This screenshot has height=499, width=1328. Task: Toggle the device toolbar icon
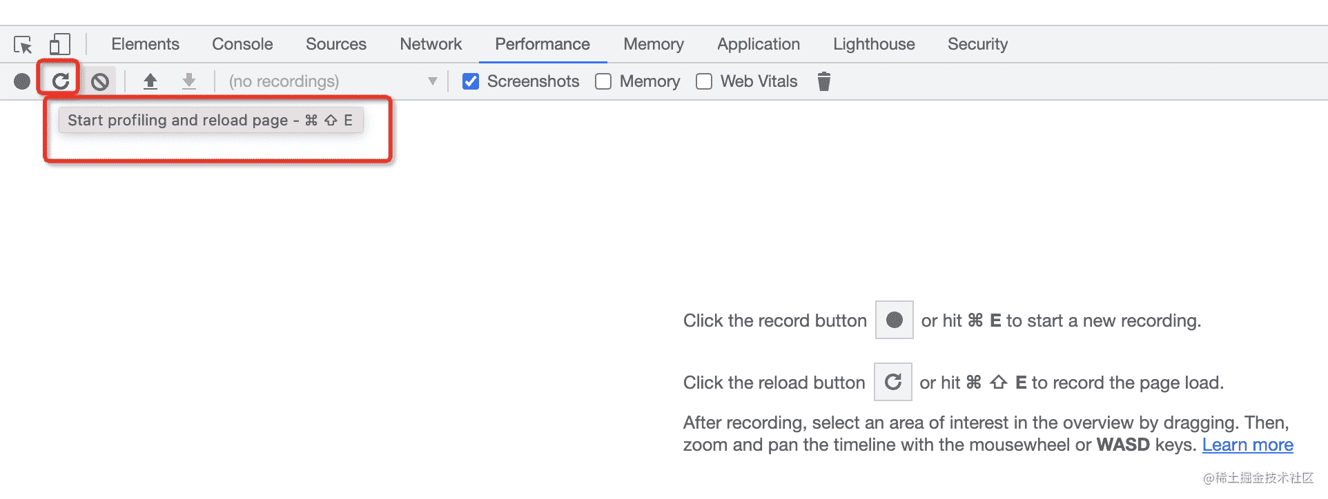(60, 45)
